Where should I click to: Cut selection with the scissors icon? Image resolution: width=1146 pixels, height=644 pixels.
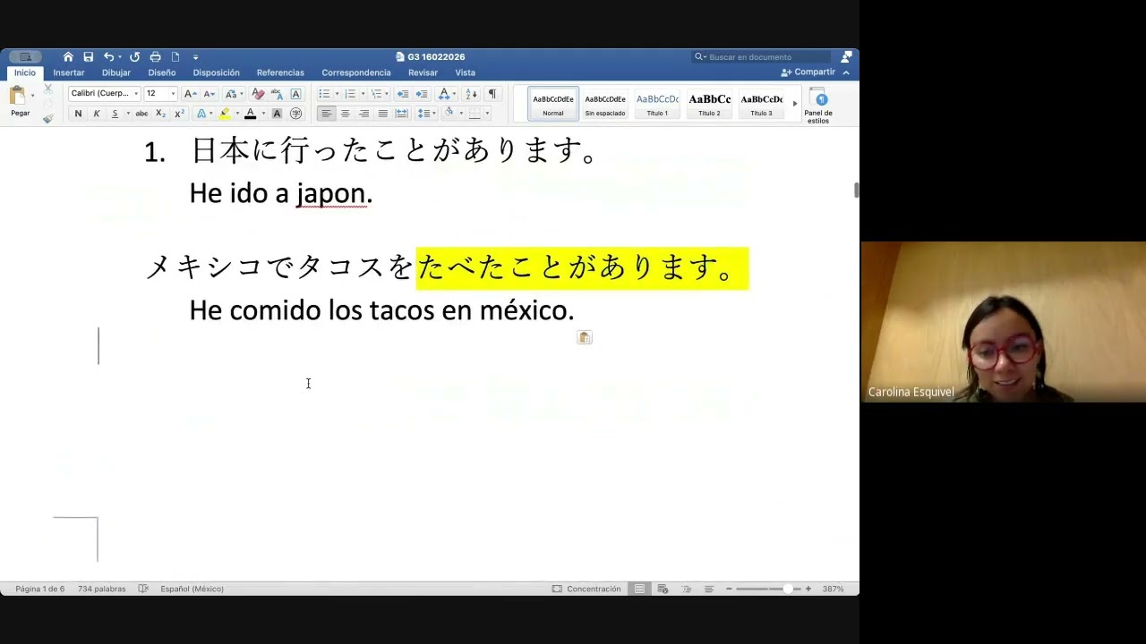(x=48, y=89)
